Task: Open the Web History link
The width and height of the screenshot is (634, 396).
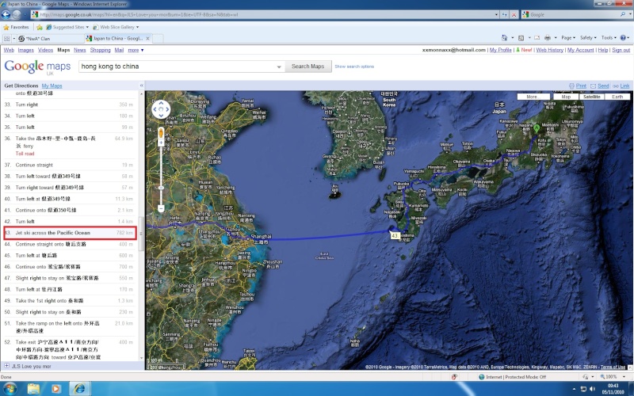Action: 549,50
